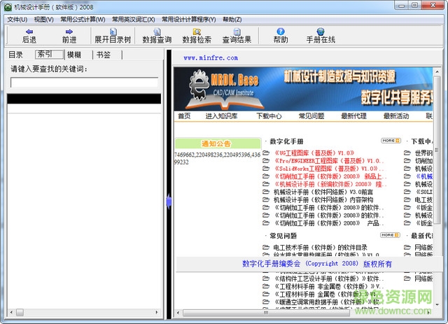Go to 首页 in the site navigation
Image resolution: width=448 pixels, height=324 pixels.
coord(184,115)
